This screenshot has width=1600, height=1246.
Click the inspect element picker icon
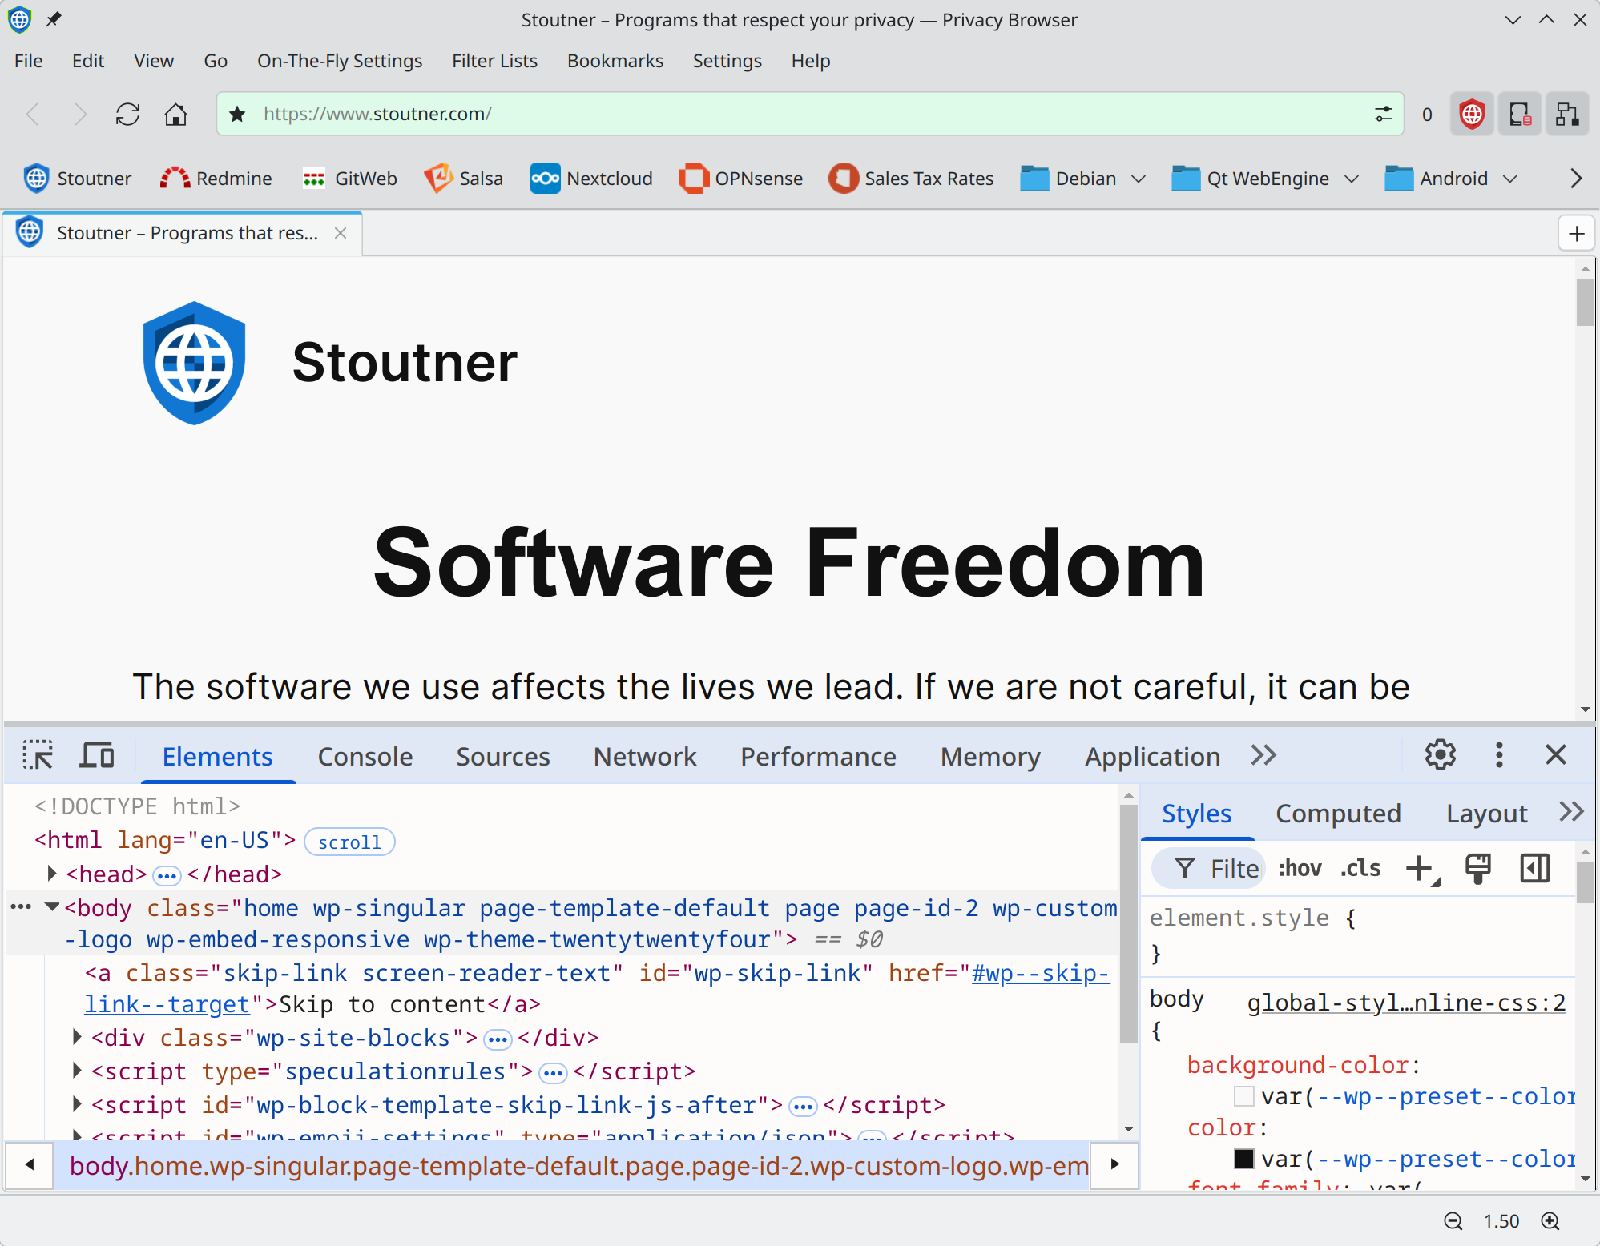(38, 755)
